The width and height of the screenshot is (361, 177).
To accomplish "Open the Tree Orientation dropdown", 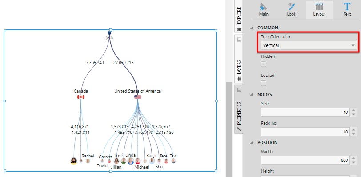I will click(x=309, y=45).
